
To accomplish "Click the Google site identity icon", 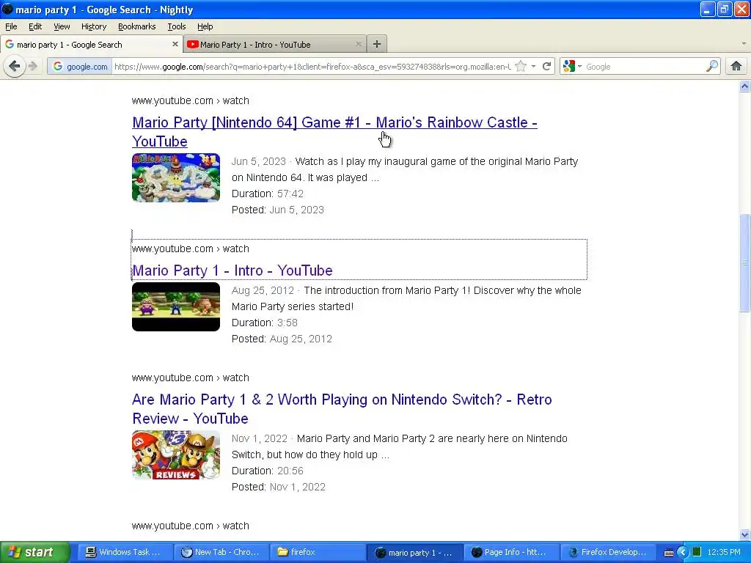I will point(58,66).
